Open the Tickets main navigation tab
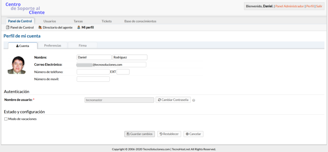Viewport: 328px width, 152px height. pos(107,21)
